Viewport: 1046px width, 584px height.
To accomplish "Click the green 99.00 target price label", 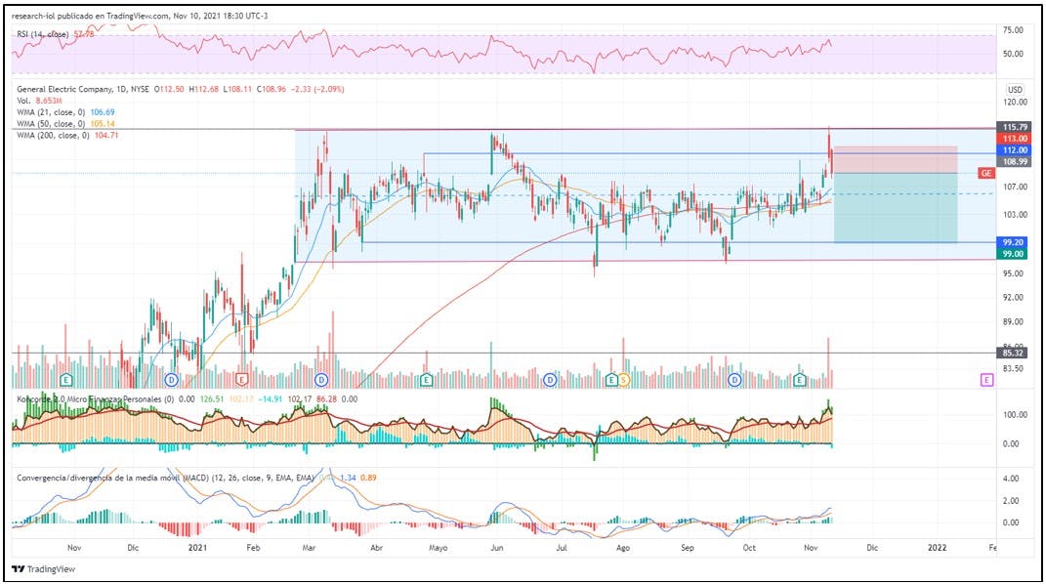I will click(1012, 253).
